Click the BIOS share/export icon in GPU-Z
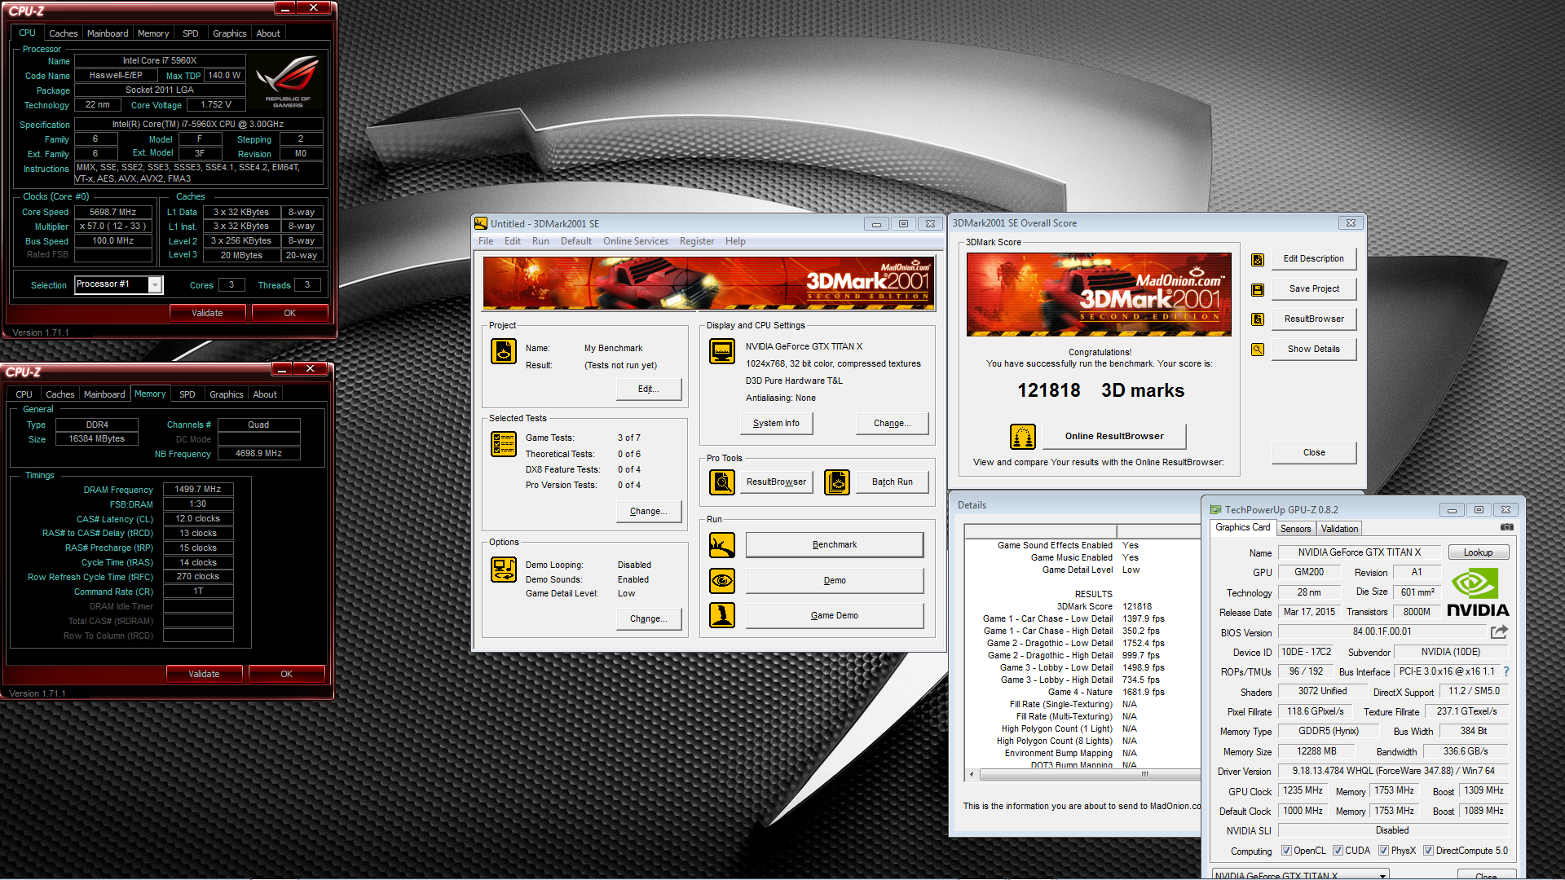The width and height of the screenshot is (1565, 880). tap(1499, 631)
